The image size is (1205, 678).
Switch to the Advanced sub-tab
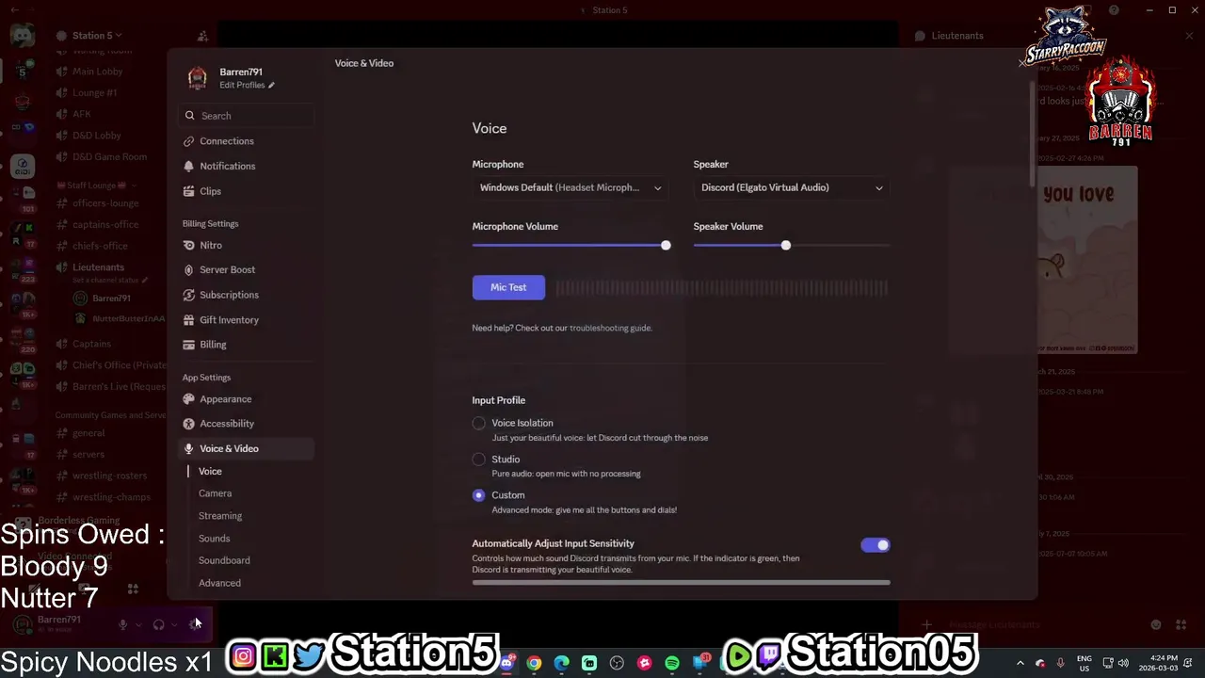pyautogui.click(x=219, y=583)
